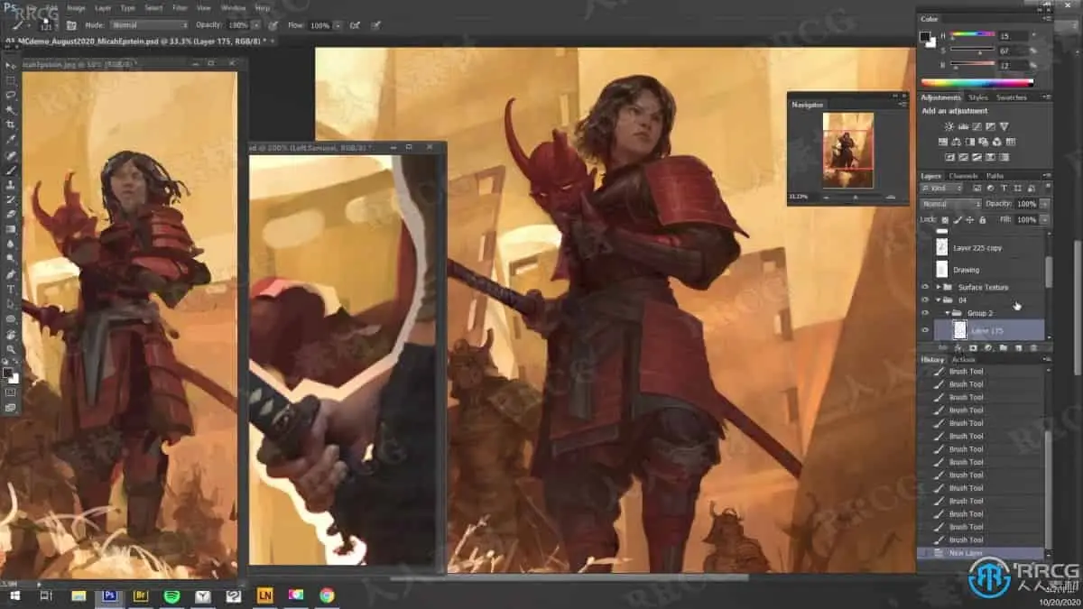Select the Magic Wand tool

pyautogui.click(x=11, y=109)
